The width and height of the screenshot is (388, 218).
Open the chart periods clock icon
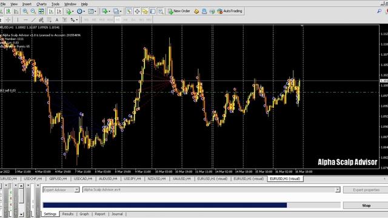click(79, 11)
